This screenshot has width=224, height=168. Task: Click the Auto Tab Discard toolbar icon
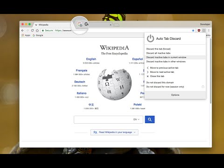[204, 30]
